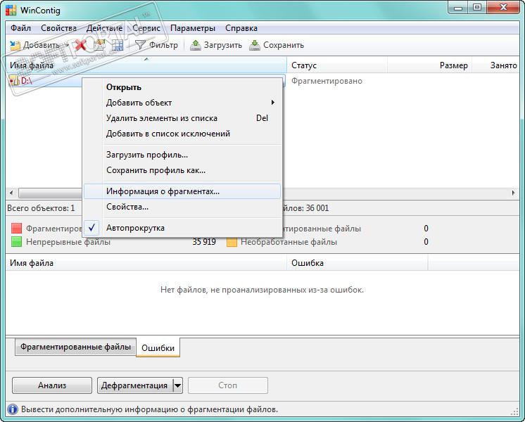Viewport: 525px width, 422px height.
Task: Click the Фрагментировано status text
Action: pyautogui.click(x=327, y=81)
